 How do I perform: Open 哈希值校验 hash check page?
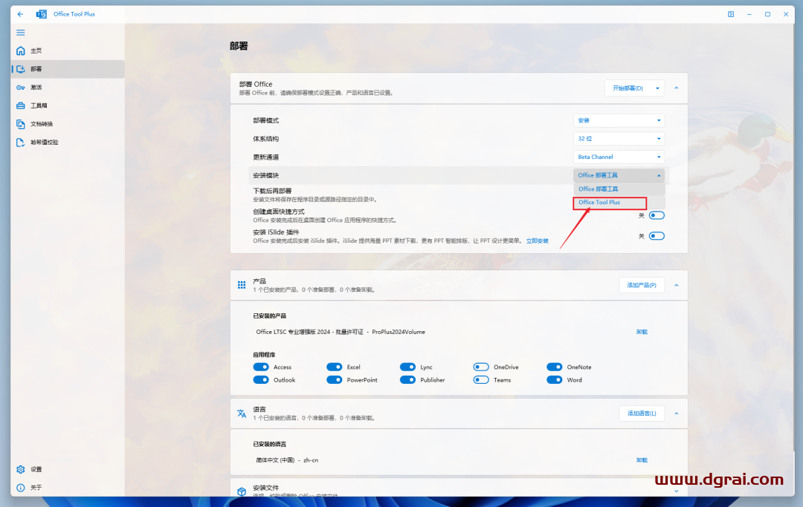coord(67,143)
